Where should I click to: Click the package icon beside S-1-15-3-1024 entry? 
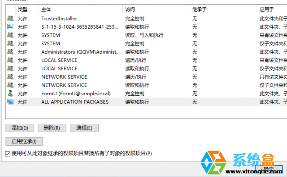(10, 27)
